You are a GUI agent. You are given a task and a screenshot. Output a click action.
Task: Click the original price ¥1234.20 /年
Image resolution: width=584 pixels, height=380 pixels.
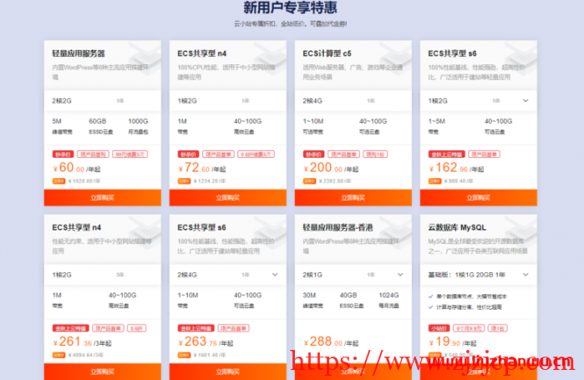[210, 181]
